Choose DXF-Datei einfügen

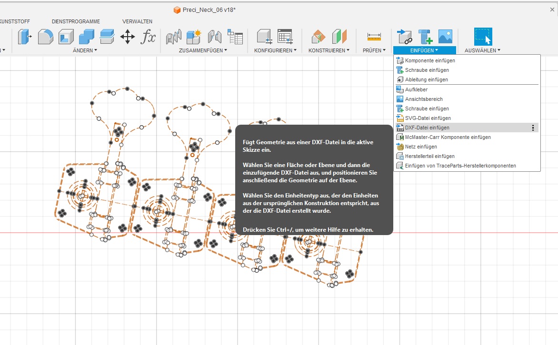click(x=467, y=128)
